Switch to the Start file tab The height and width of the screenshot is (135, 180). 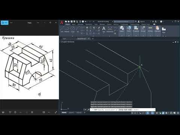[64, 39]
